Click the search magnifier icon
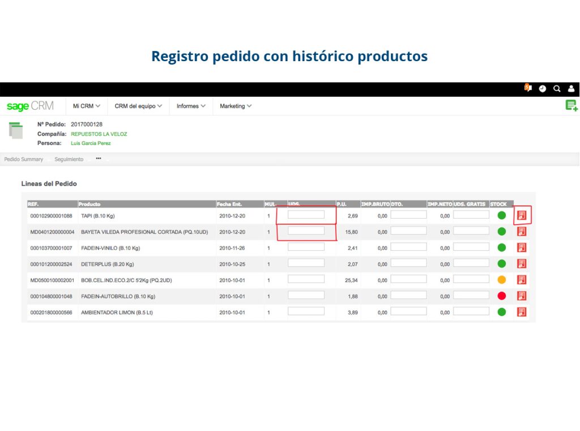Screen dimensions: 580x431 click(557, 88)
